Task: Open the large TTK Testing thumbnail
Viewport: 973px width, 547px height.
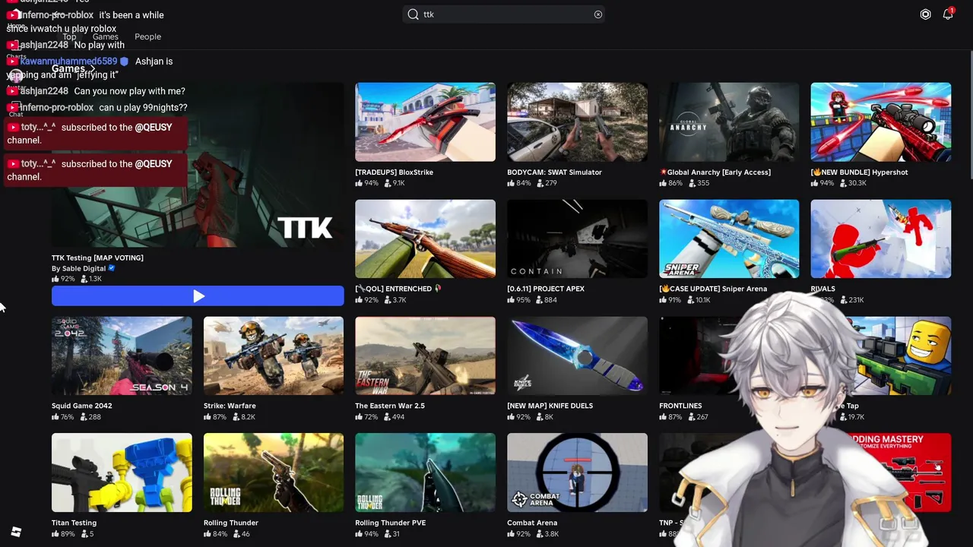Action: [198, 165]
